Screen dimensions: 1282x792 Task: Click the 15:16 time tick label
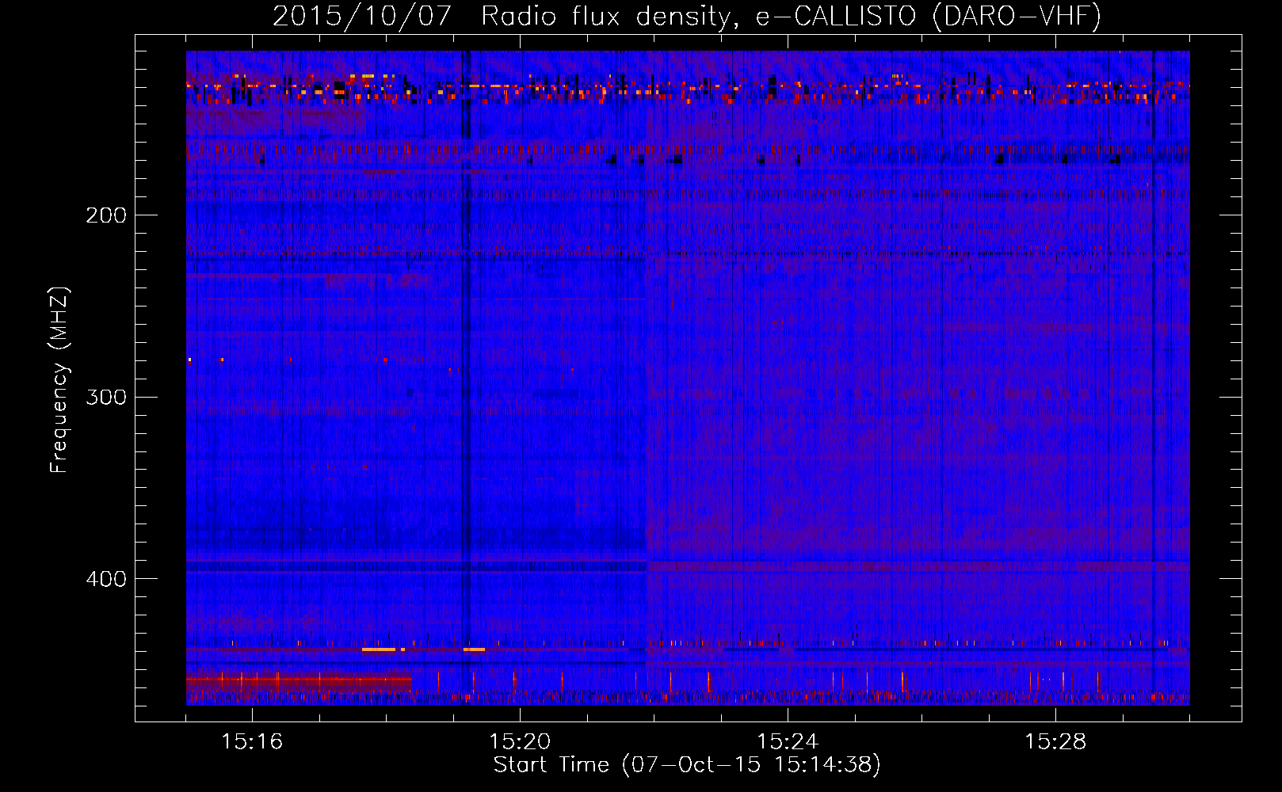pyautogui.click(x=252, y=742)
